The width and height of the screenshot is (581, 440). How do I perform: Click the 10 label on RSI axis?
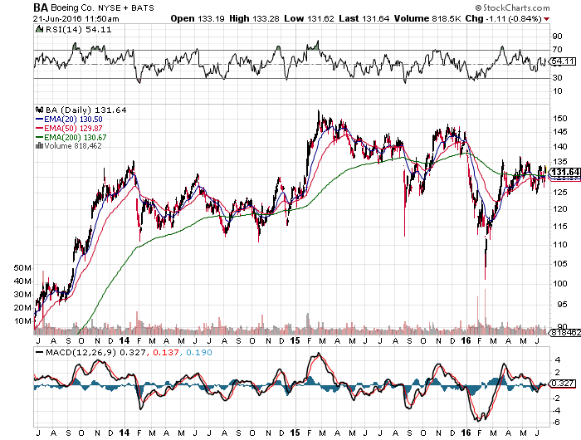557,90
